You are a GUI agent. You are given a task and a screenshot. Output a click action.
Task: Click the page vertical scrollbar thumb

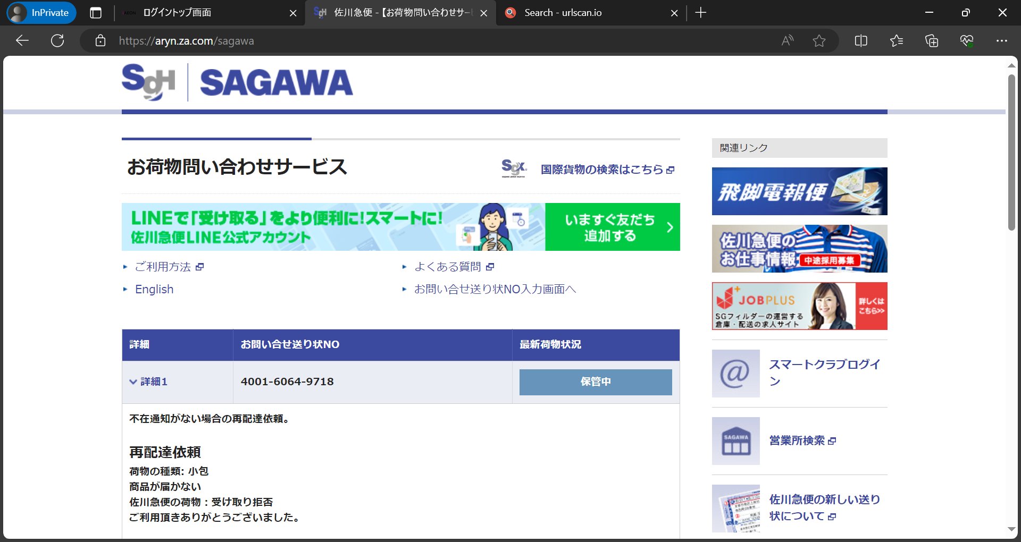coord(1011,152)
